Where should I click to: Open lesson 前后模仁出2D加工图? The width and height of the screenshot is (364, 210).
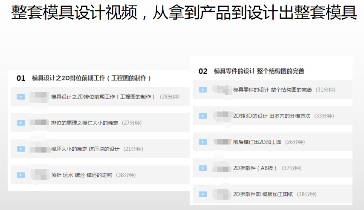[x=257, y=142]
